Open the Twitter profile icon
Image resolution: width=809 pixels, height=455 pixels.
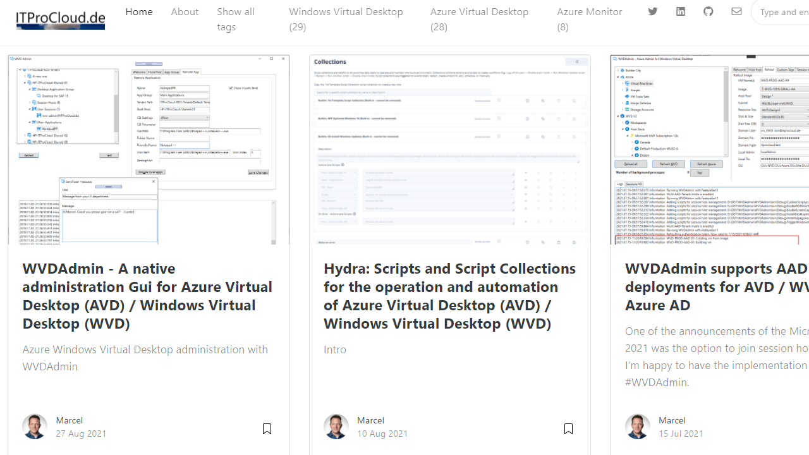653,11
